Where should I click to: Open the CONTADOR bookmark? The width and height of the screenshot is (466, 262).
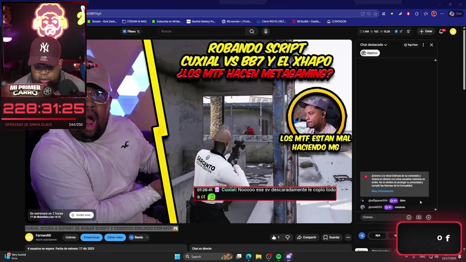point(336,21)
